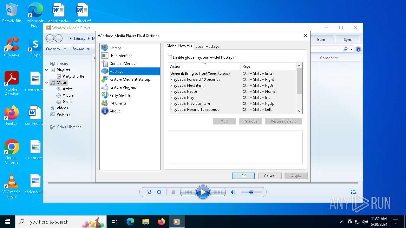The width and height of the screenshot is (406, 228).
Task: Open Restore Media at Startup icon
Action: pyautogui.click(x=105, y=79)
